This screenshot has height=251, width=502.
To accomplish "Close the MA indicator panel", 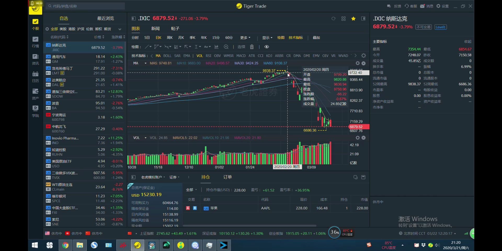I will tap(363, 63).
